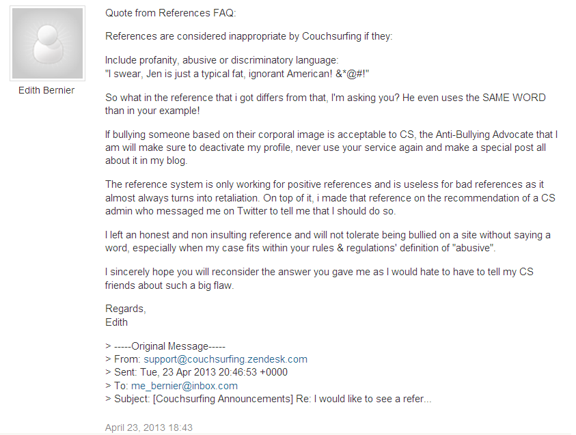Viewport: 576px width, 435px height.
Task: Click the paragraph beginning 'I sincerely hope you'
Action: (319, 279)
